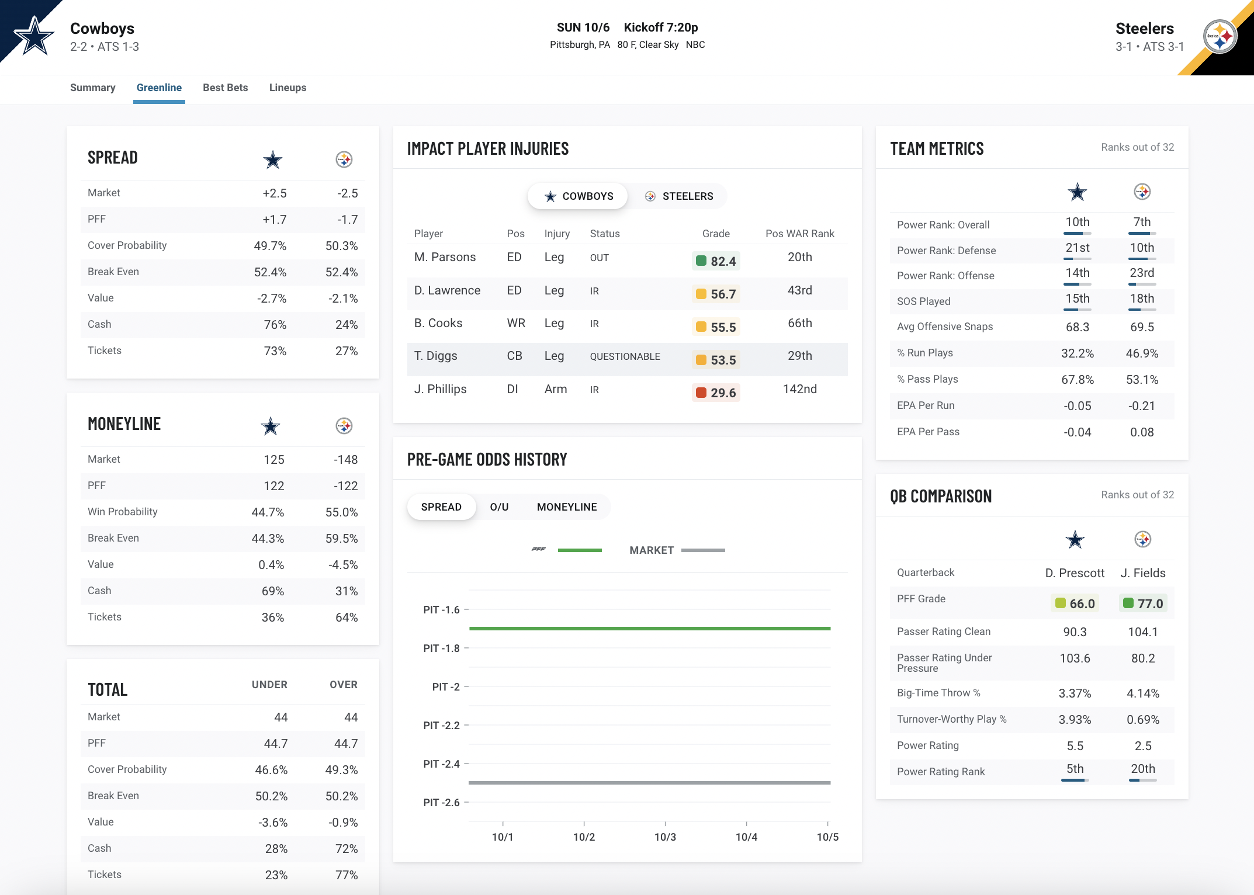Click the Steelers logo in header
The height and width of the screenshot is (895, 1254).
click(1220, 36)
